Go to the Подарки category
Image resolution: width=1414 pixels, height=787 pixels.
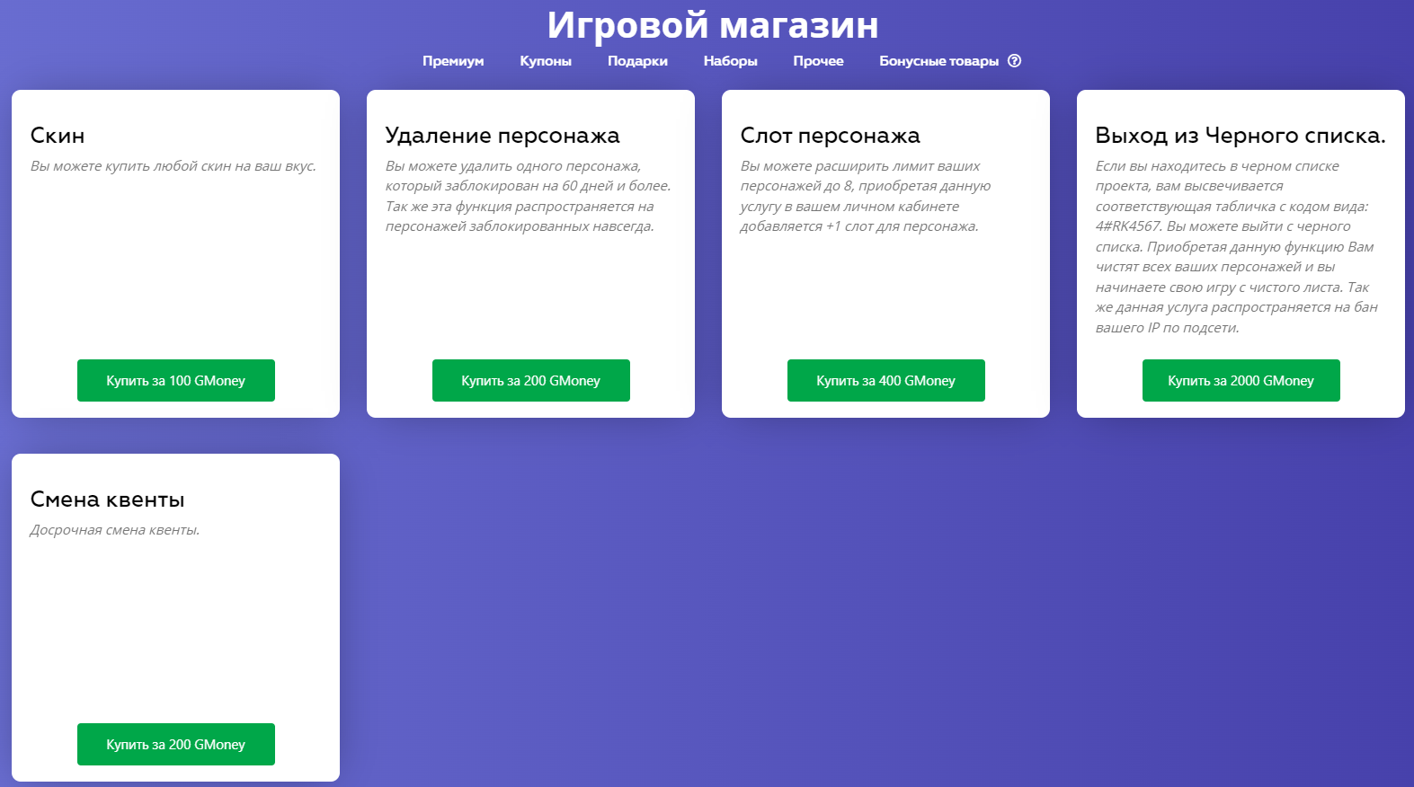[x=637, y=61]
